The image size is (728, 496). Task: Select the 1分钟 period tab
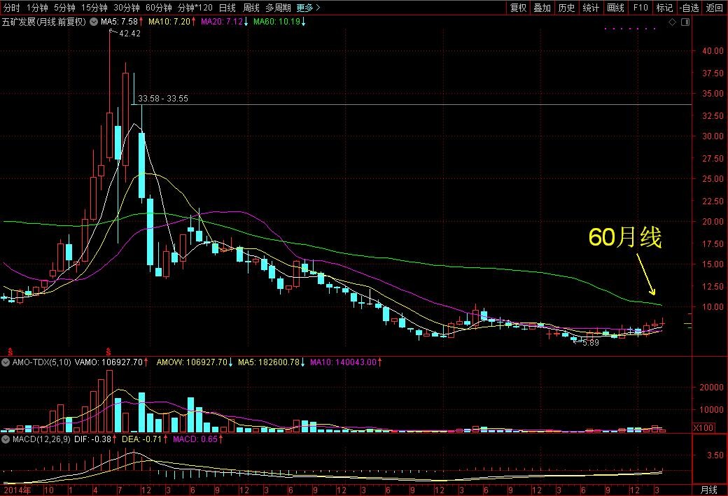[x=37, y=8]
